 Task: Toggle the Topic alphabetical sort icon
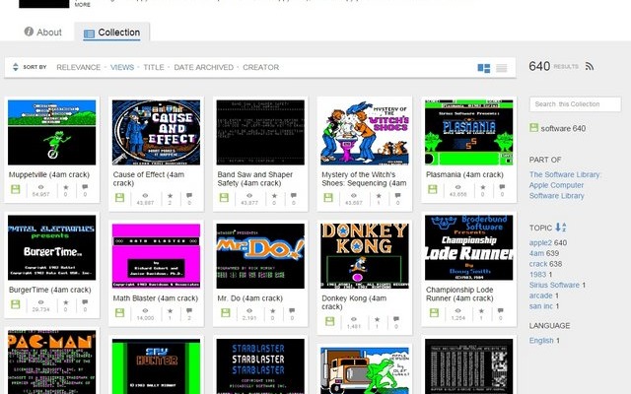pos(561,228)
